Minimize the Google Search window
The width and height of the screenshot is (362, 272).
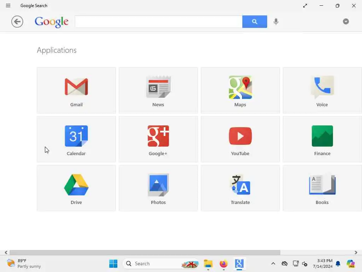[x=321, y=6]
